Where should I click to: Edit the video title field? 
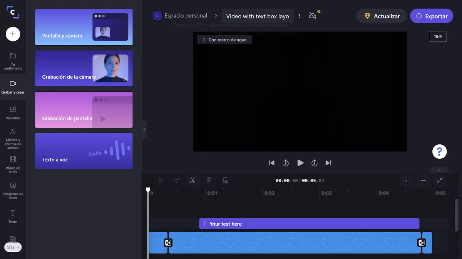click(x=258, y=16)
